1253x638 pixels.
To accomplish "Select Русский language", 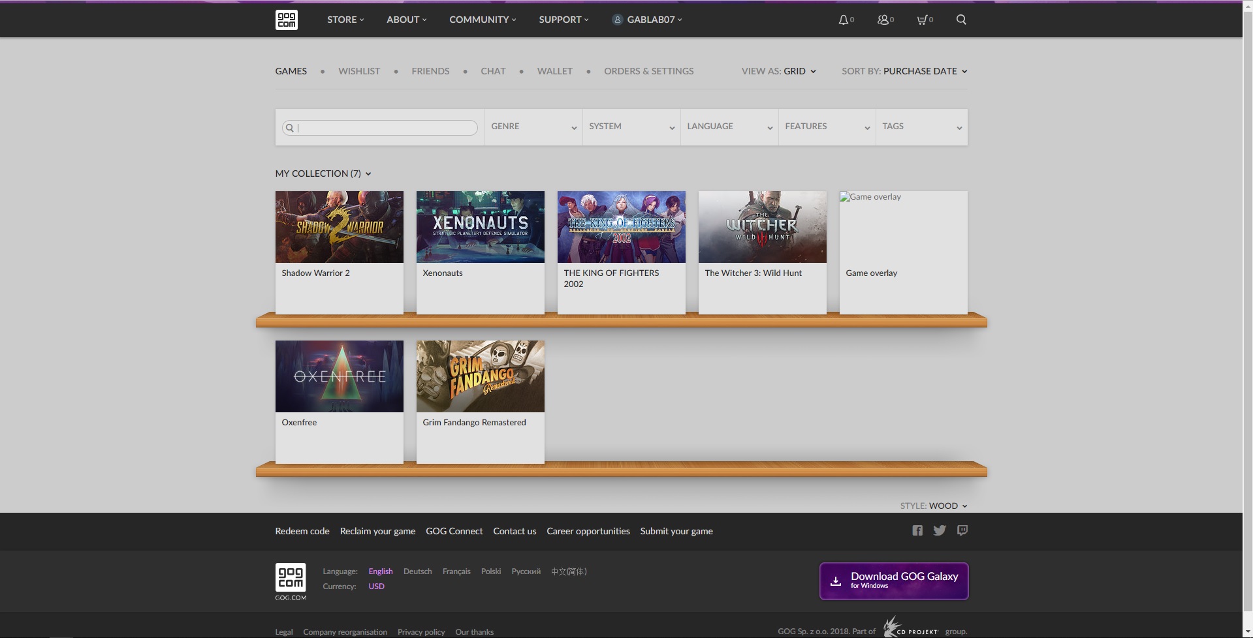I will [x=526, y=571].
